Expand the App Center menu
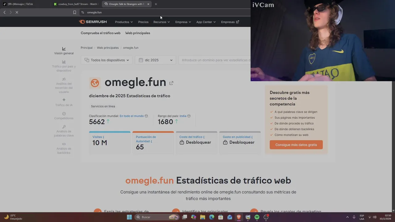Viewport: 395px width, 222px height. pos(206,22)
